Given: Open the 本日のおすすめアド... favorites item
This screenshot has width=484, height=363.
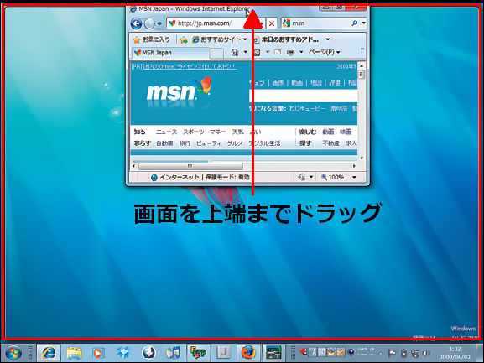Looking at the screenshot, I should (x=286, y=39).
